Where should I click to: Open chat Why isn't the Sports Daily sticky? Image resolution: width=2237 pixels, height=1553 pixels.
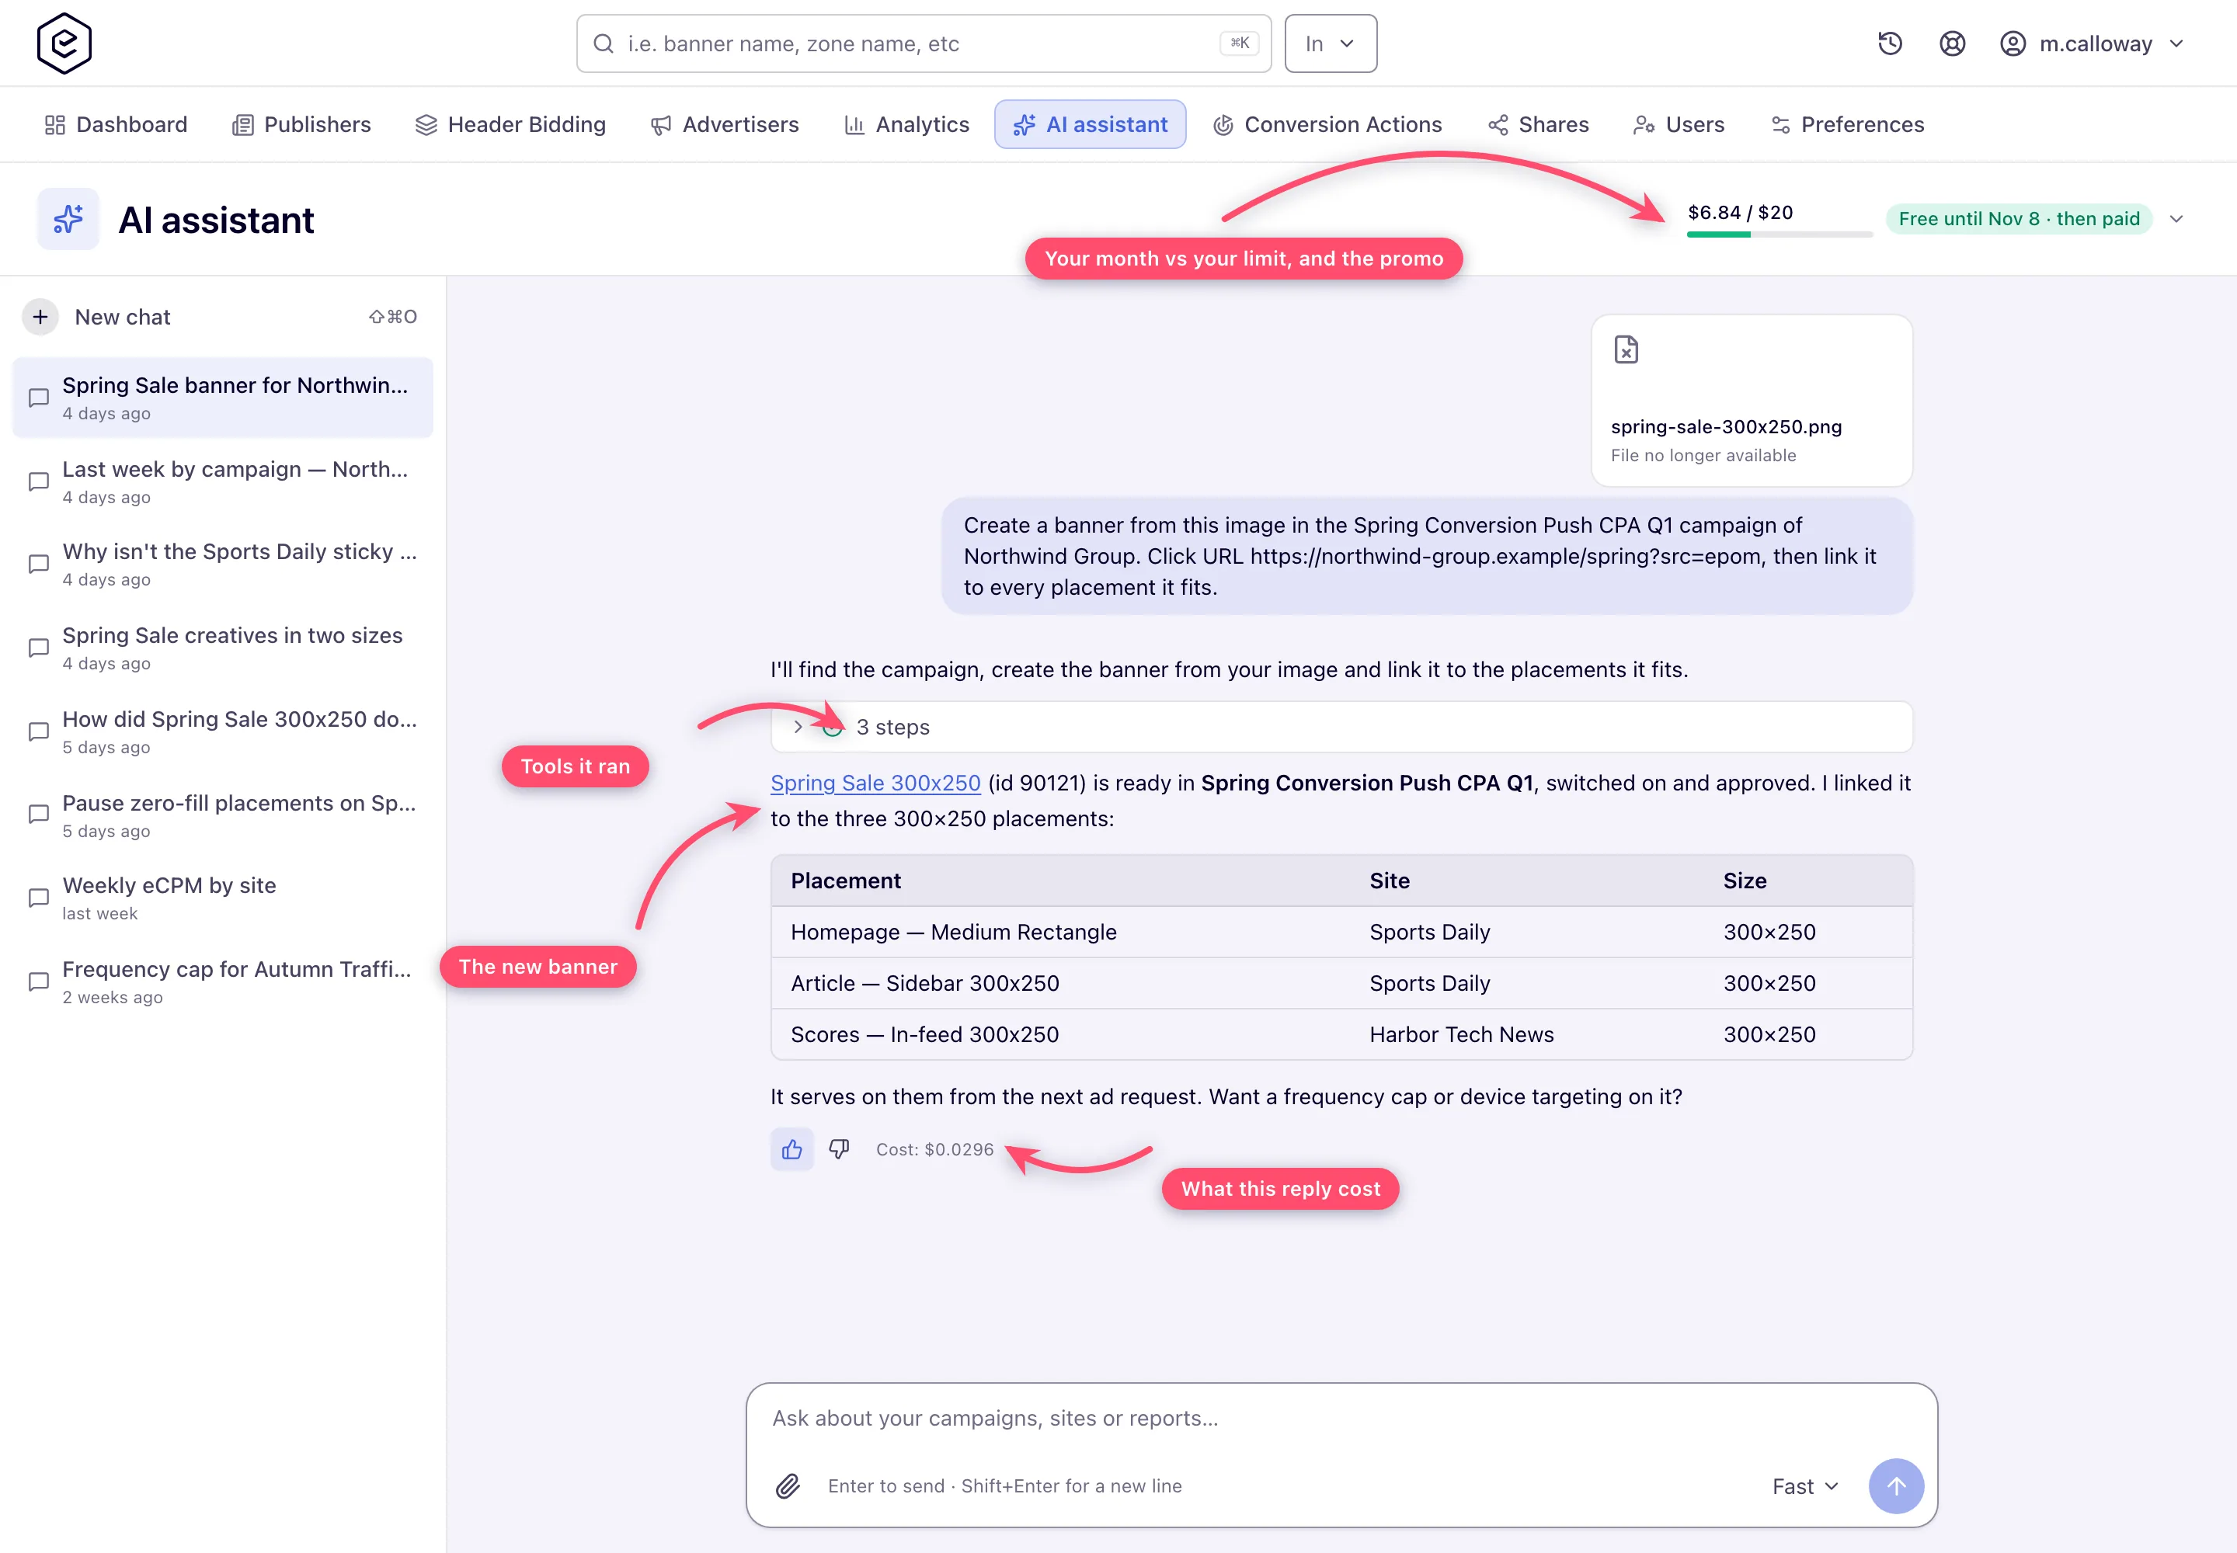(222, 565)
